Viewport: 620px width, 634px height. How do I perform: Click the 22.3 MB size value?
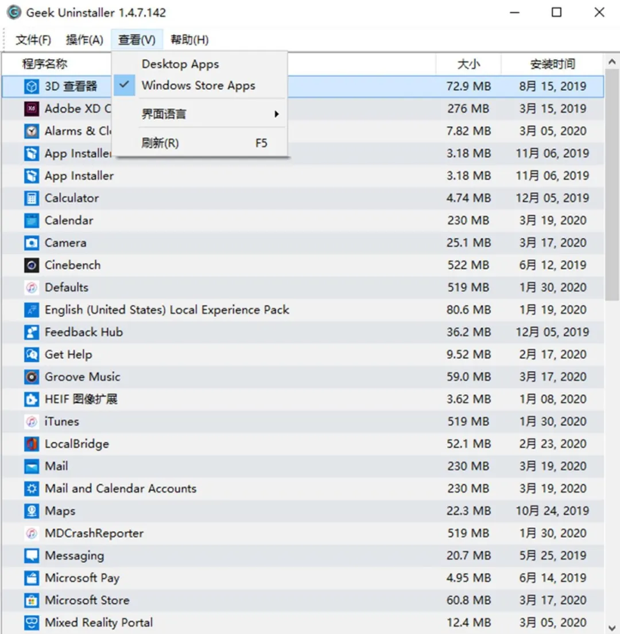468,511
